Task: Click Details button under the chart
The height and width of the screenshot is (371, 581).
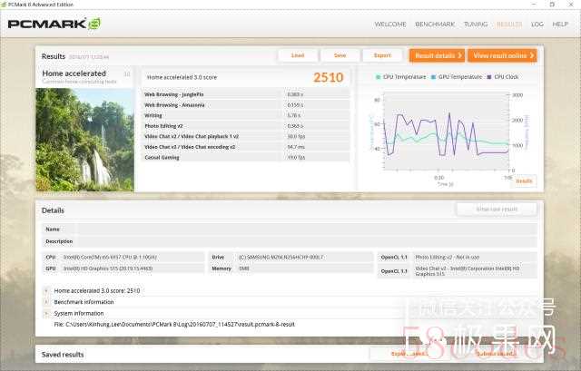Action: pos(524,181)
